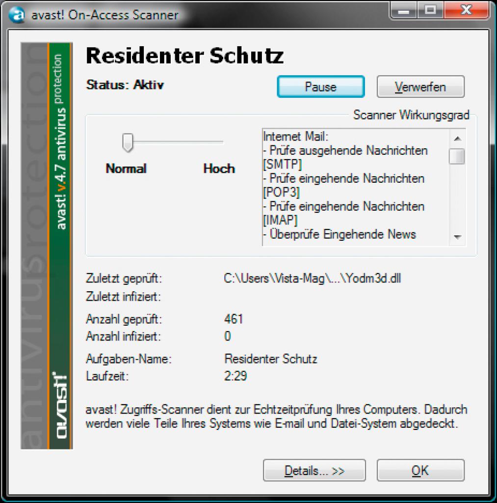Select 'Prüfe ausgehende Nachrichten [SMTP]' entry

coord(345,157)
